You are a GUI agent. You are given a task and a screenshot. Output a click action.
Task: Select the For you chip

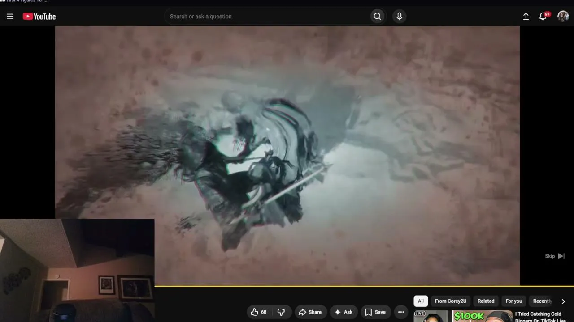(x=514, y=301)
